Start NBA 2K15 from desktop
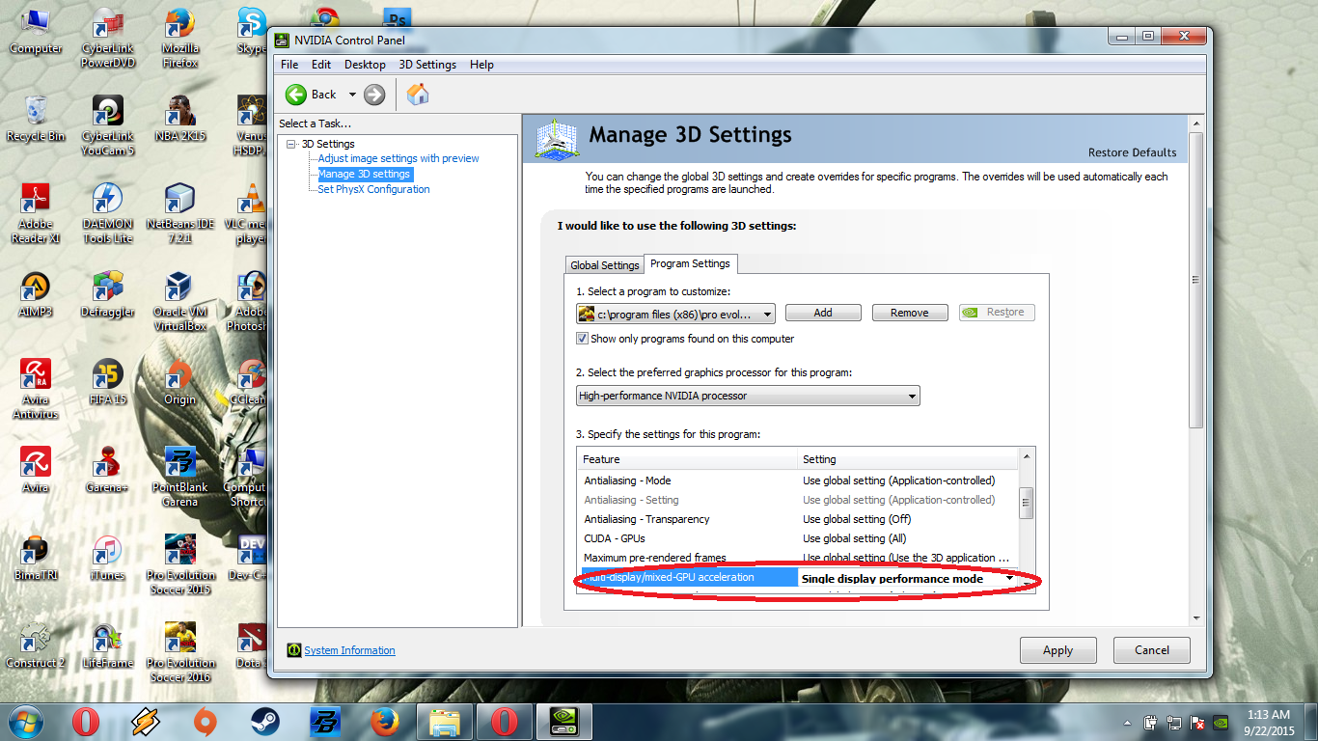 click(x=180, y=119)
